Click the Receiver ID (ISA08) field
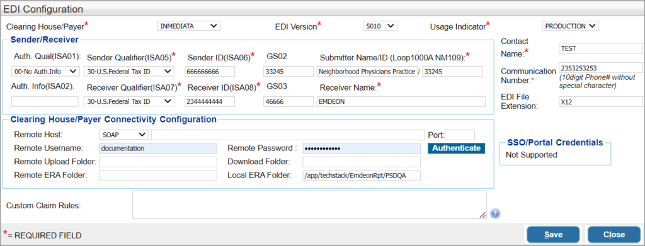The width and height of the screenshot is (645, 246). (210, 101)
